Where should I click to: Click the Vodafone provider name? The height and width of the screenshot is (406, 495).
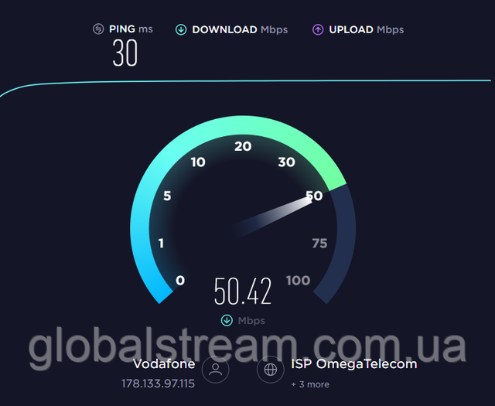pos(164,364)
